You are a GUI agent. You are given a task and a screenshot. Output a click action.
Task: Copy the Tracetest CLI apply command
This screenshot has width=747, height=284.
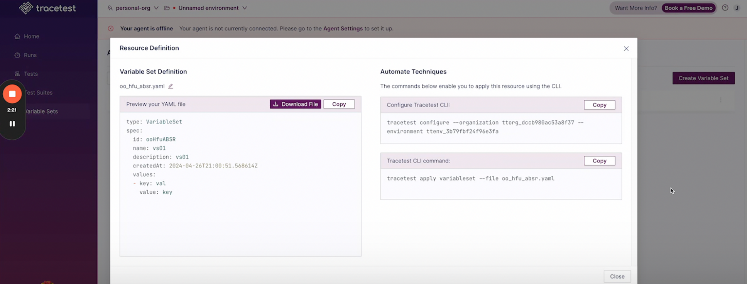pos(600,161)
